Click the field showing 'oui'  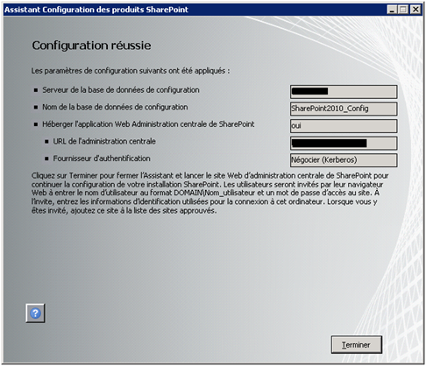point(344,126)
